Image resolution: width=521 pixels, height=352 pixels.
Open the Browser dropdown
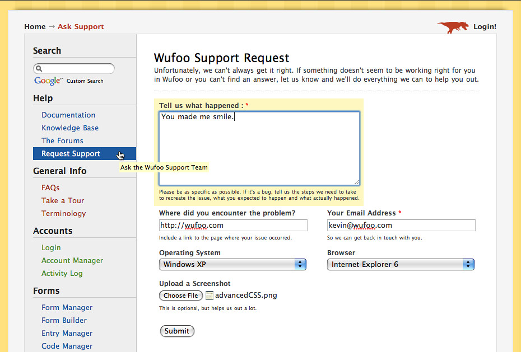coord(401,264)
